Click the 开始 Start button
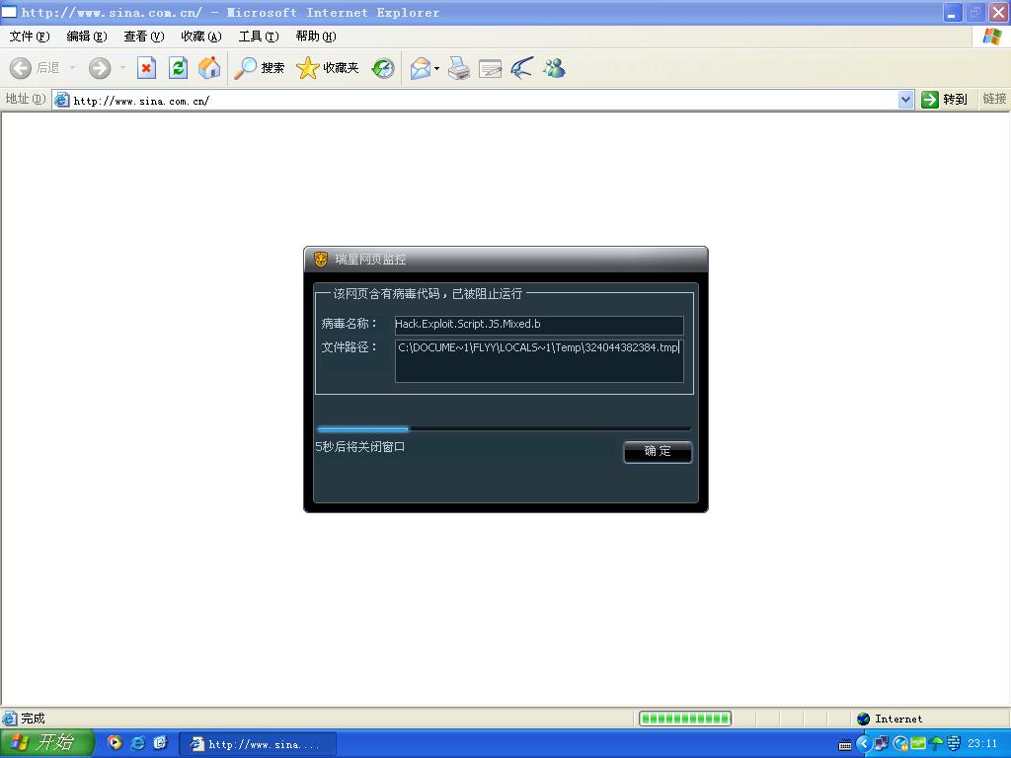The image size is (1011, 758). click(x=46, y=743)
